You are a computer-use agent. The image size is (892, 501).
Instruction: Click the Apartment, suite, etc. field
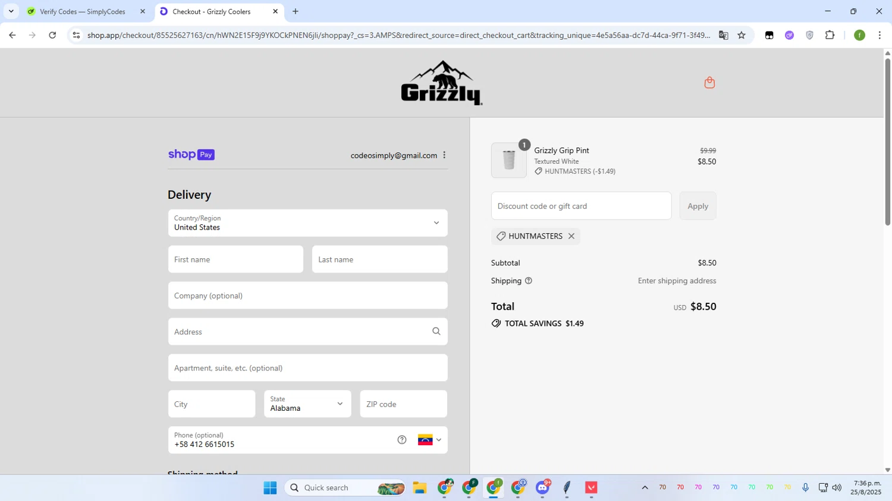(307, 367)
